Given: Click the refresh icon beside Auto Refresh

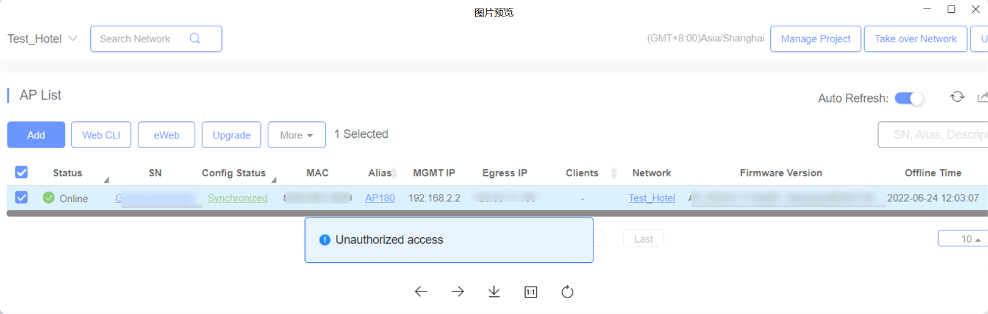Looking at the screenshot, I should (958, 97).
